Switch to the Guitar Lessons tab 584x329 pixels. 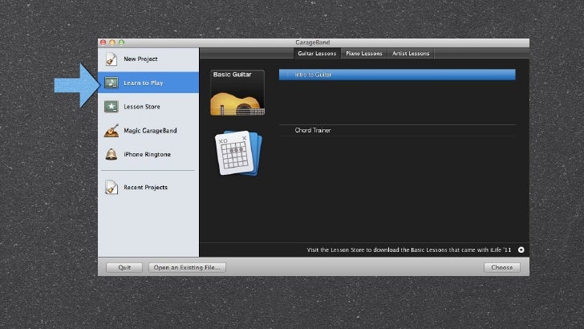click(317, 53)
